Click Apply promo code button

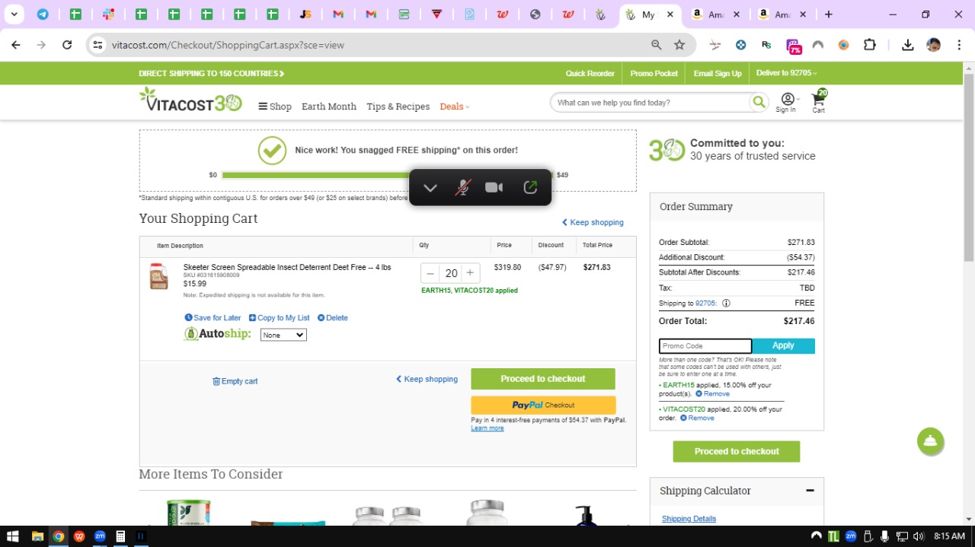click(783, 346)
